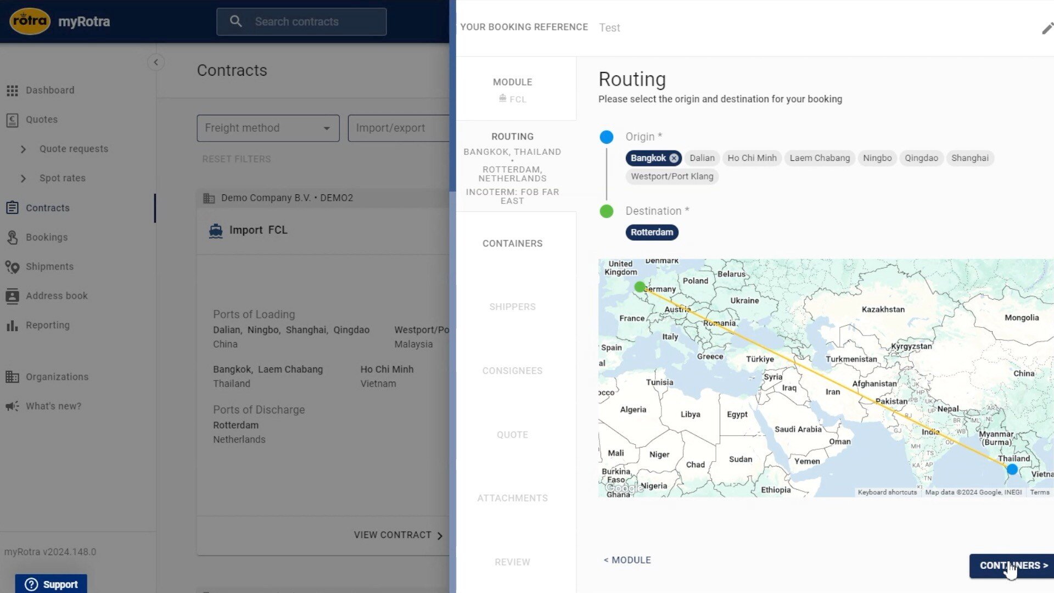Go to the QUOTE step
The height and width of the screenshot is (593, 1054).
[x=512, y=434]
